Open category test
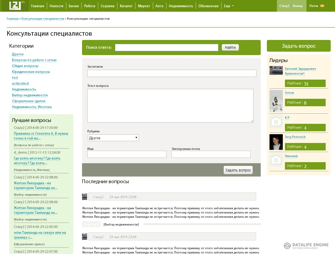Screen dimensions: 335x254 15,77
